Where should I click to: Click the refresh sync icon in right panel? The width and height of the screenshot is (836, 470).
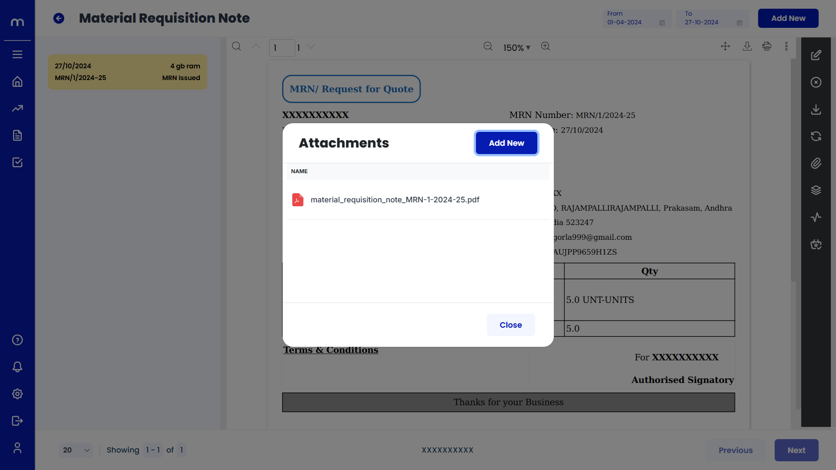(x=816, y=136)
